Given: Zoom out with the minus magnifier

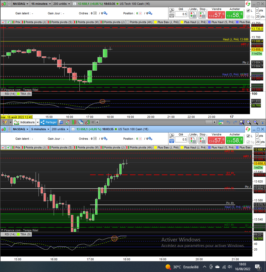Looking at the screenshot, I should pyautogui.click(x=249, y=122).
